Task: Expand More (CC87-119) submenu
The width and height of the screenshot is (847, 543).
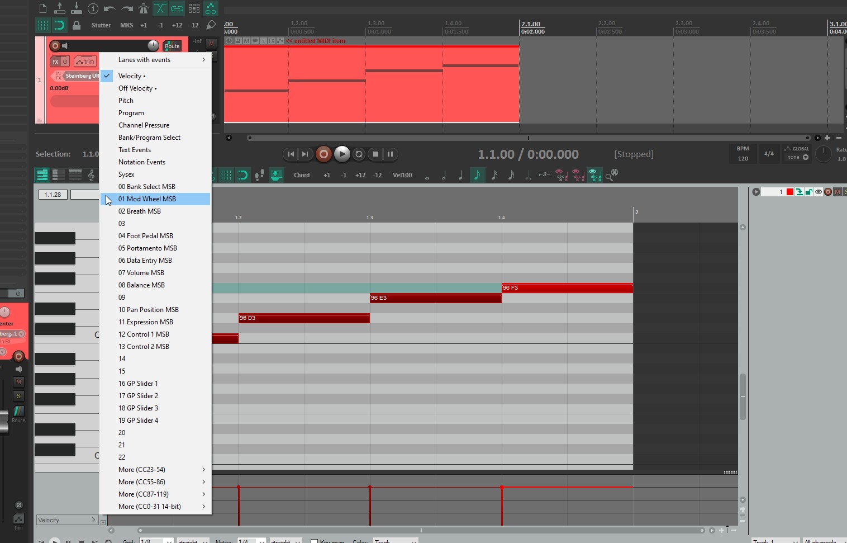Action: tap(156, 494)
